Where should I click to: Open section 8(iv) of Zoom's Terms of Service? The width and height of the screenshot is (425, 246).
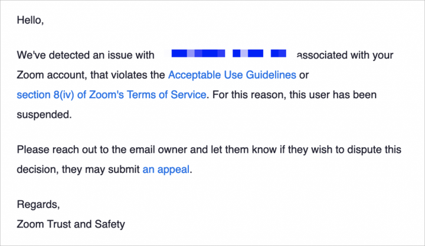(112, 95)
